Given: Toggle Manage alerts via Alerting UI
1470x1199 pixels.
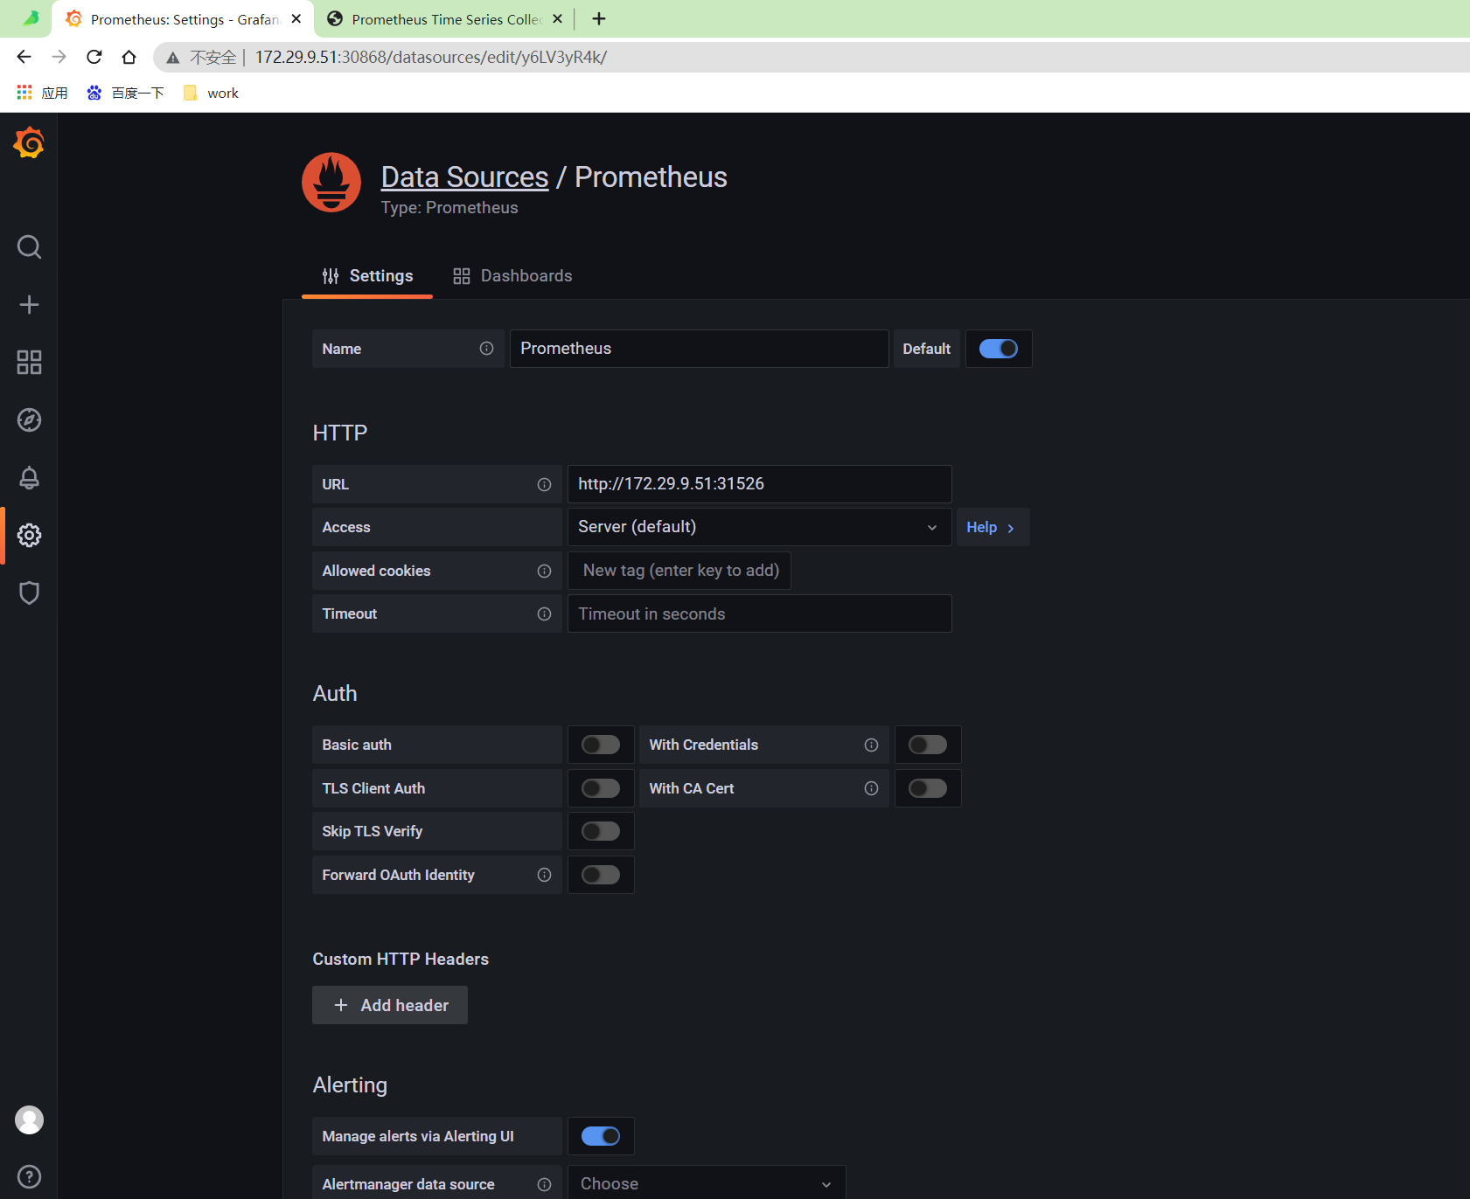Looking at the screenshot, I should (601, 1136).
